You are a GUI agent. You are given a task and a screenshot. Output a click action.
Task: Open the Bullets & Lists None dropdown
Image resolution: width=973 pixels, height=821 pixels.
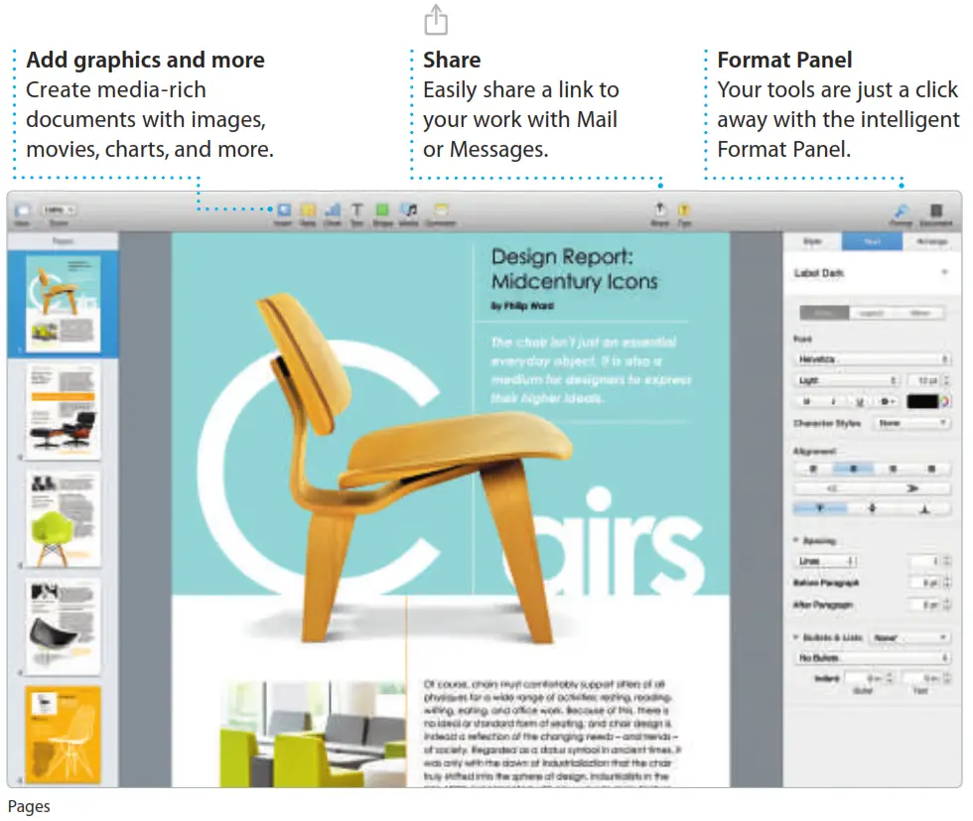pyautogui.click(x=909, y=637)
